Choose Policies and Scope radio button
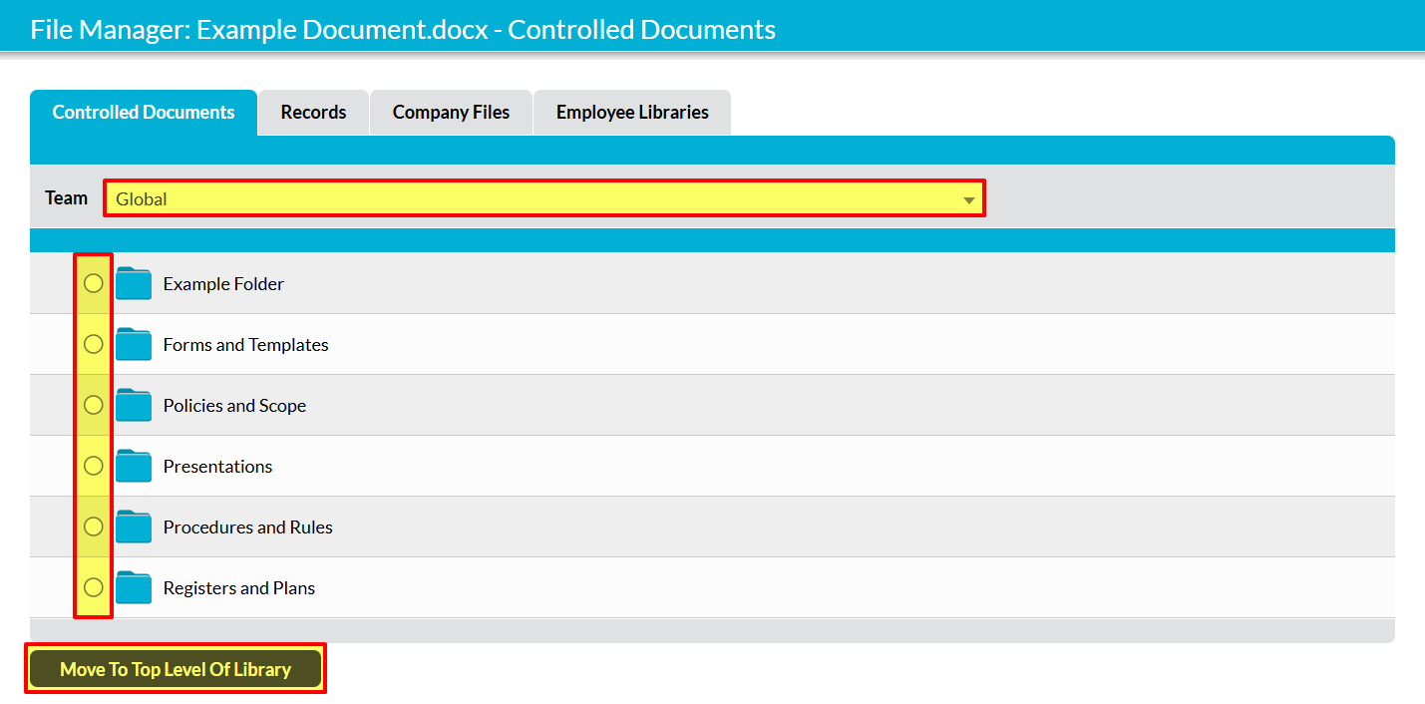 (x=93, y=405)
